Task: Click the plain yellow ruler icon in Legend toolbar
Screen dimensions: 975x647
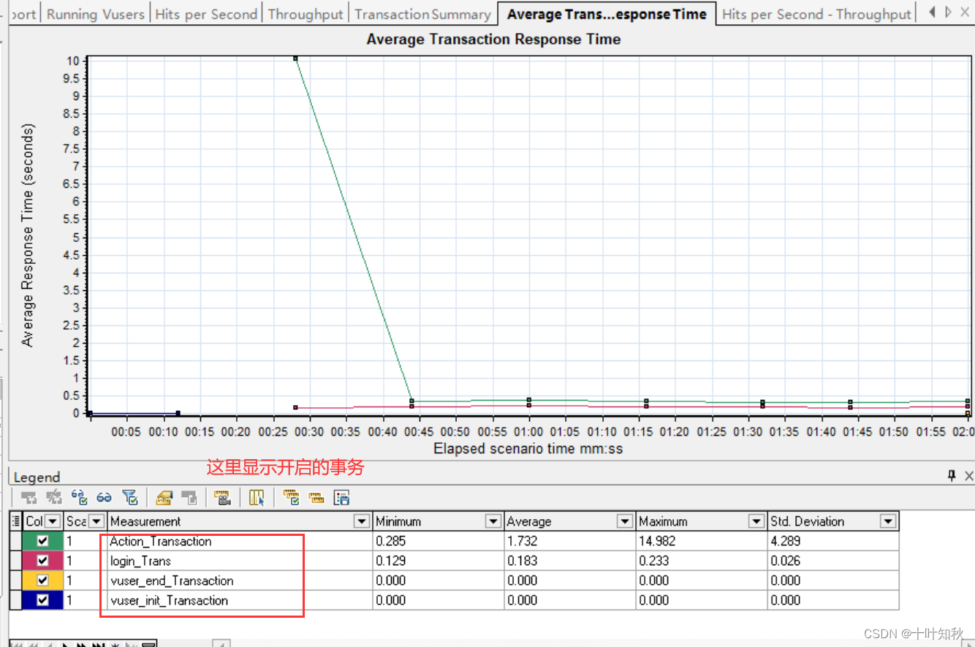Action: [x=316, y=498]
